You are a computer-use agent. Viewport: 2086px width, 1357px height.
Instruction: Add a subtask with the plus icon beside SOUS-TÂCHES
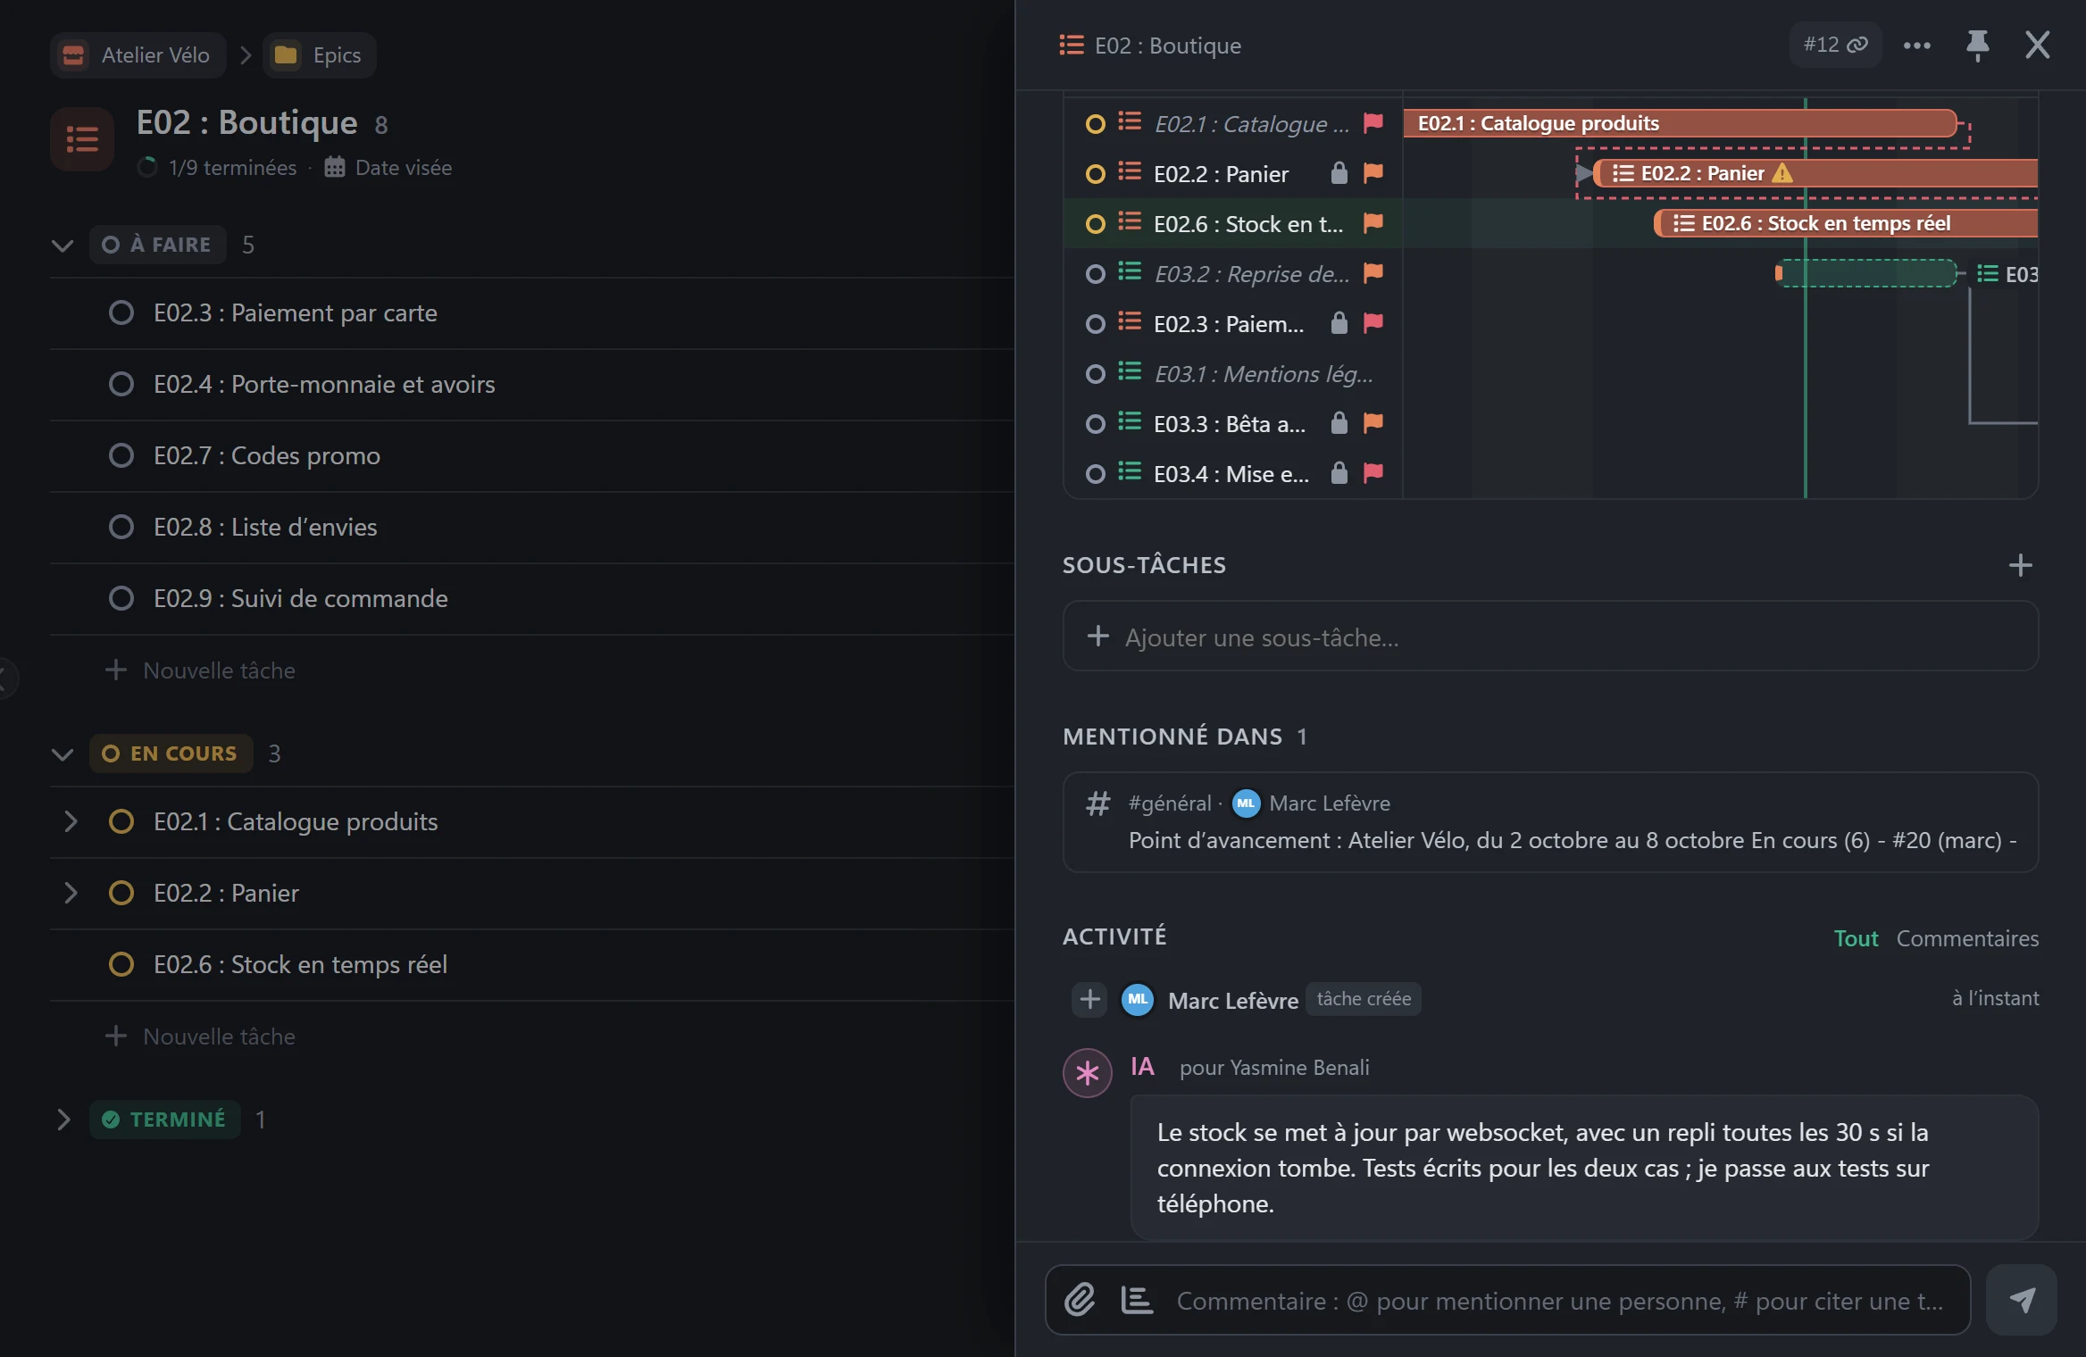[x=2020, y=565]
